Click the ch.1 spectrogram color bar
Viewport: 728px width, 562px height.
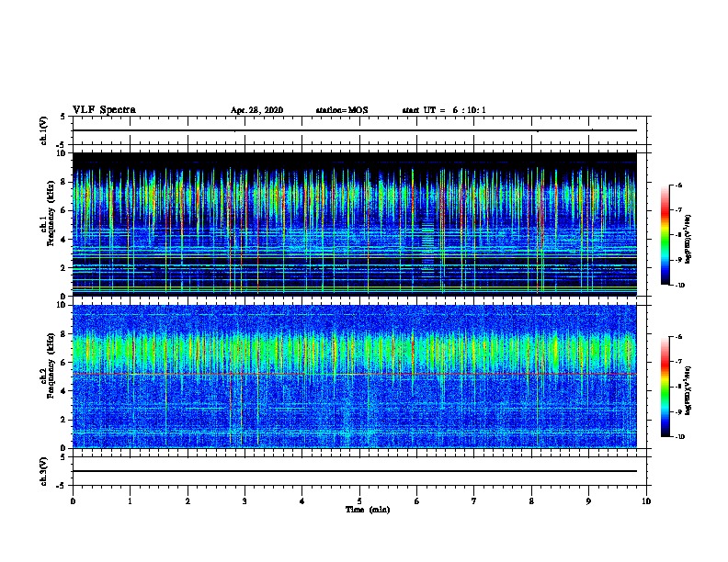[665, 235]
